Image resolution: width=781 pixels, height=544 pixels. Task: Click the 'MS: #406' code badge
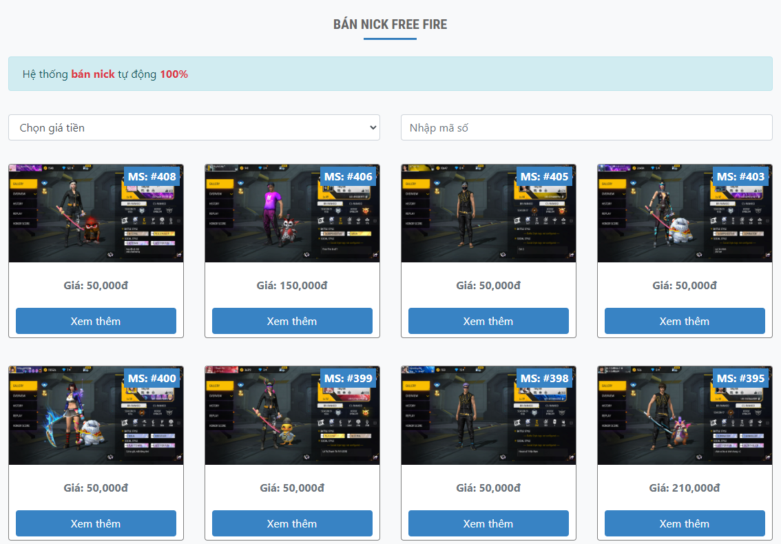(x=348, y=176)
